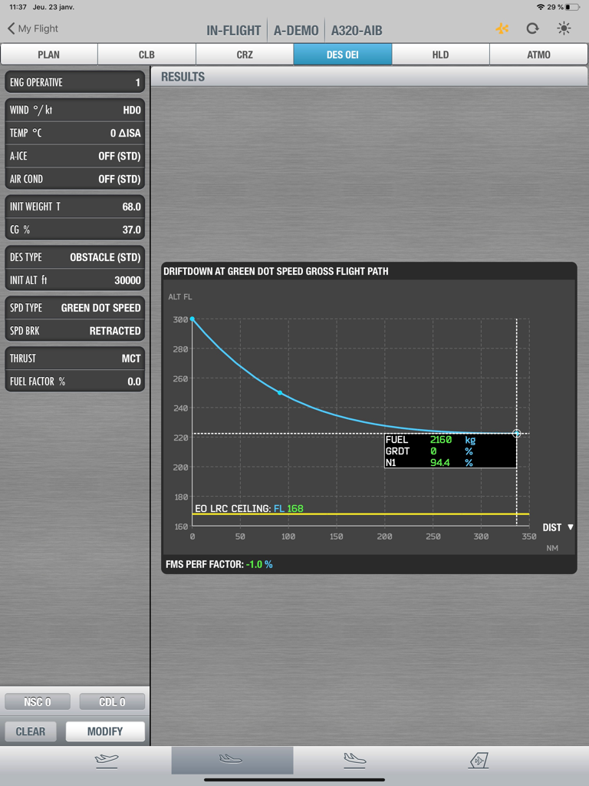Screen dimensions: 589x786
Task: Tap the NSC 0 button
Action: pos(38,702)
